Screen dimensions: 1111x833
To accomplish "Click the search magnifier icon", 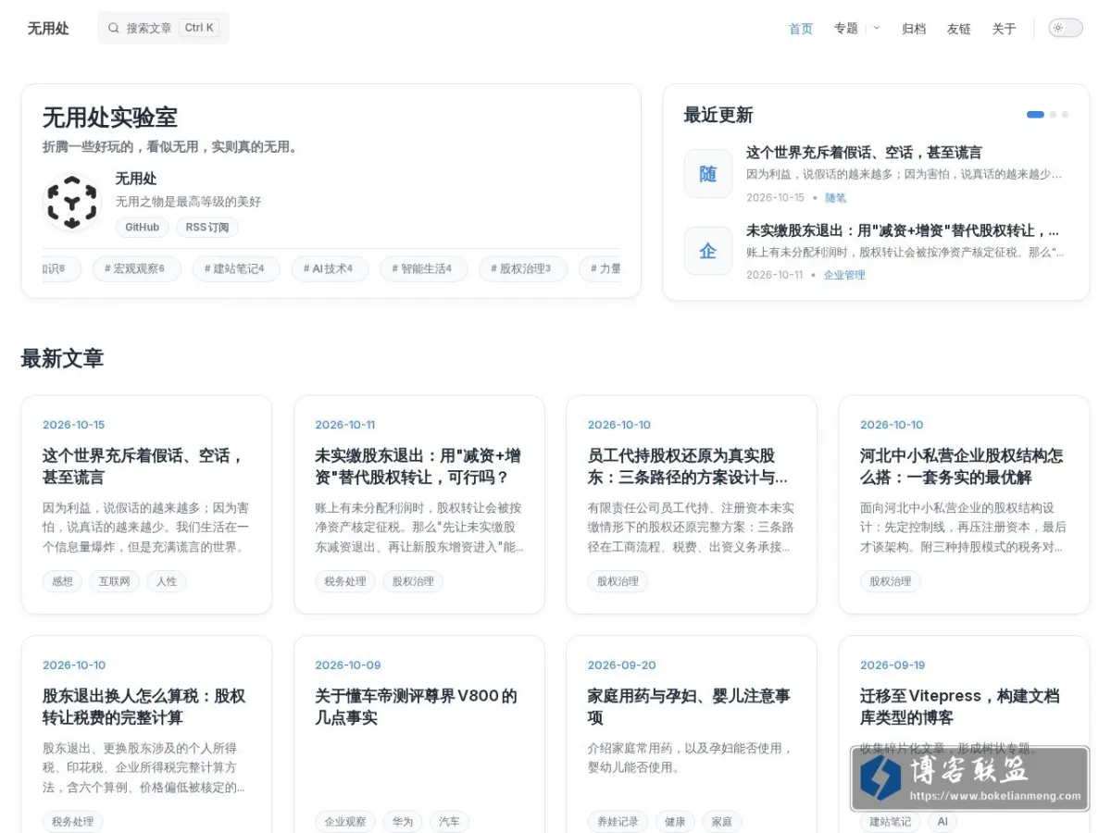I will (x=114, y=28).
